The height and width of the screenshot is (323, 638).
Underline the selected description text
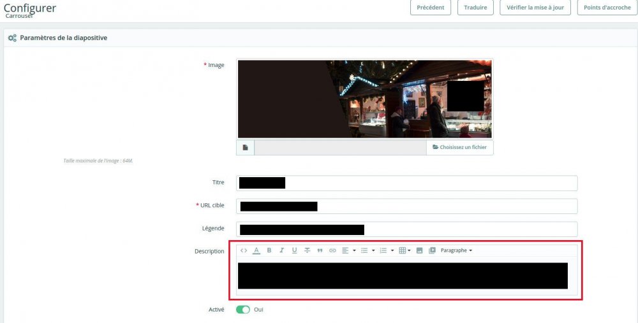[294, 250]
